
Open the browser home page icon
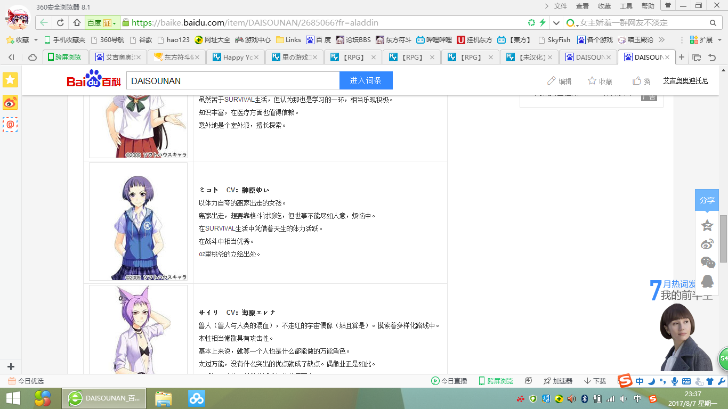coord(77,23)
